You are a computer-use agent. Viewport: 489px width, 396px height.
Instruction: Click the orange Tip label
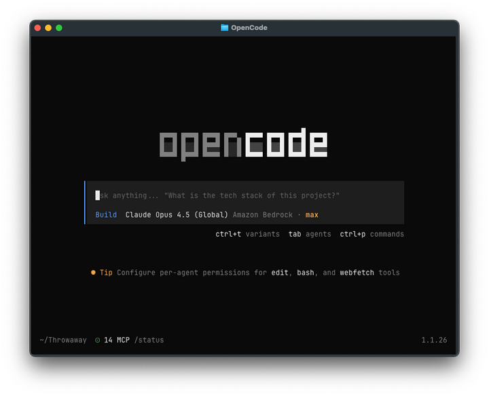coord(106,273)
